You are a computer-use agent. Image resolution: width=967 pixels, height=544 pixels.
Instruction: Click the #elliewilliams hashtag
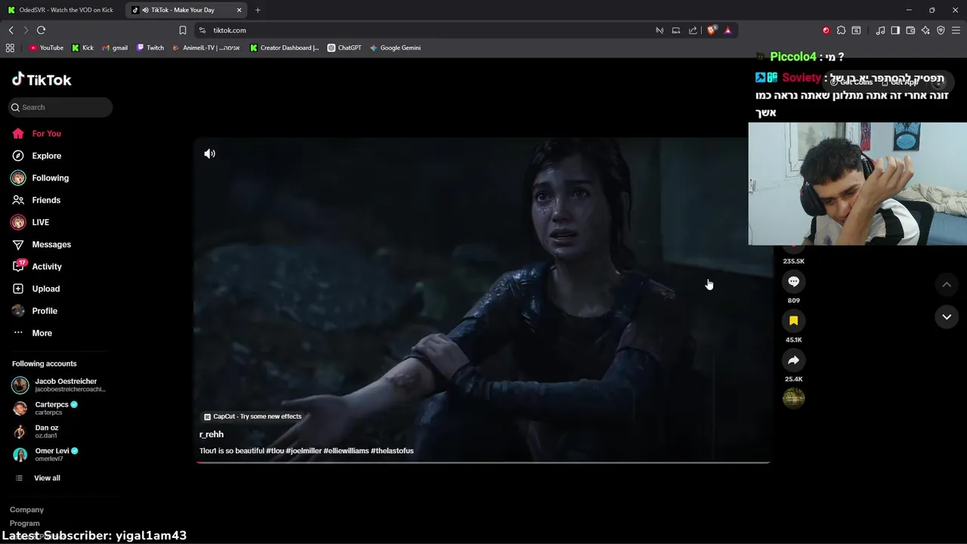346,451
